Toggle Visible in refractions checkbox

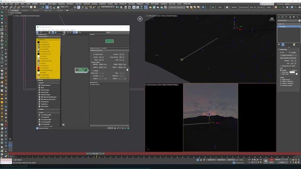click(281, 84)
